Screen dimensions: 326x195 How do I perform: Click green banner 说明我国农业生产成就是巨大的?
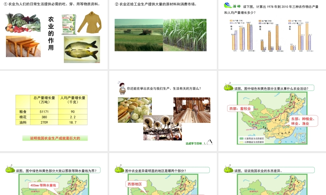pos(55,138)
